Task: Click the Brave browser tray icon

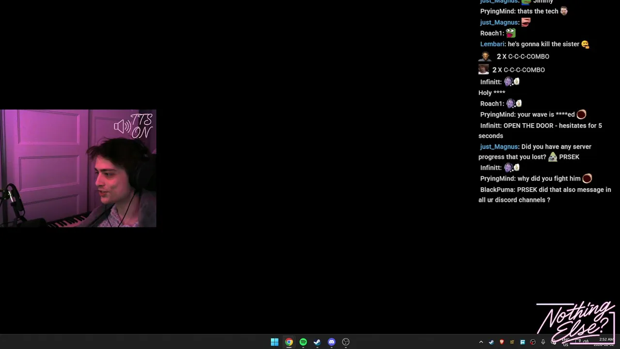Action: tap(502, 342)
